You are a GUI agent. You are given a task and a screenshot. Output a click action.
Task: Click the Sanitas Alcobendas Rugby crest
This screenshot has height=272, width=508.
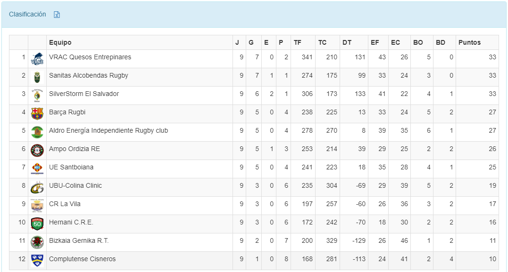[37, 77]
